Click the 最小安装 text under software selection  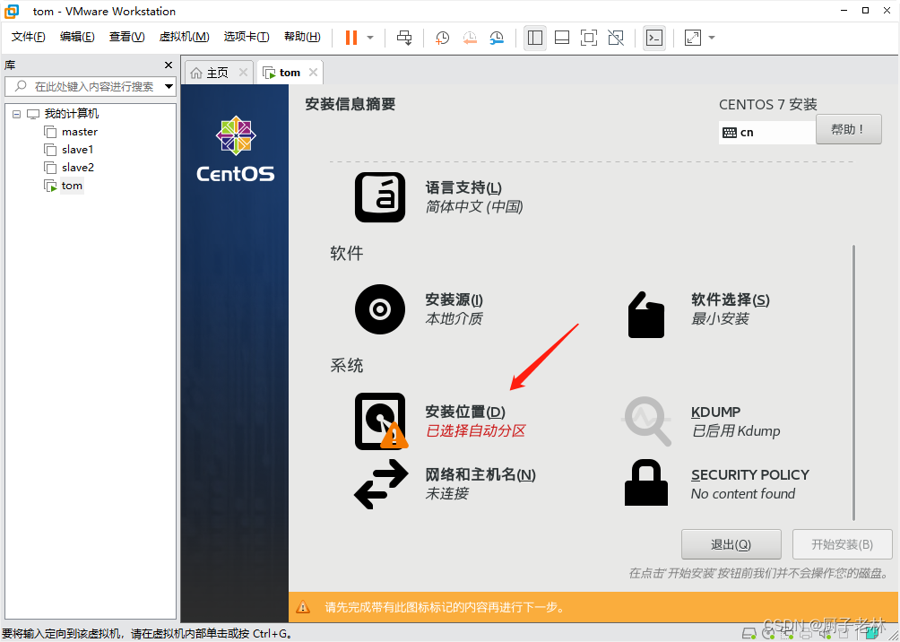(720, 318)
